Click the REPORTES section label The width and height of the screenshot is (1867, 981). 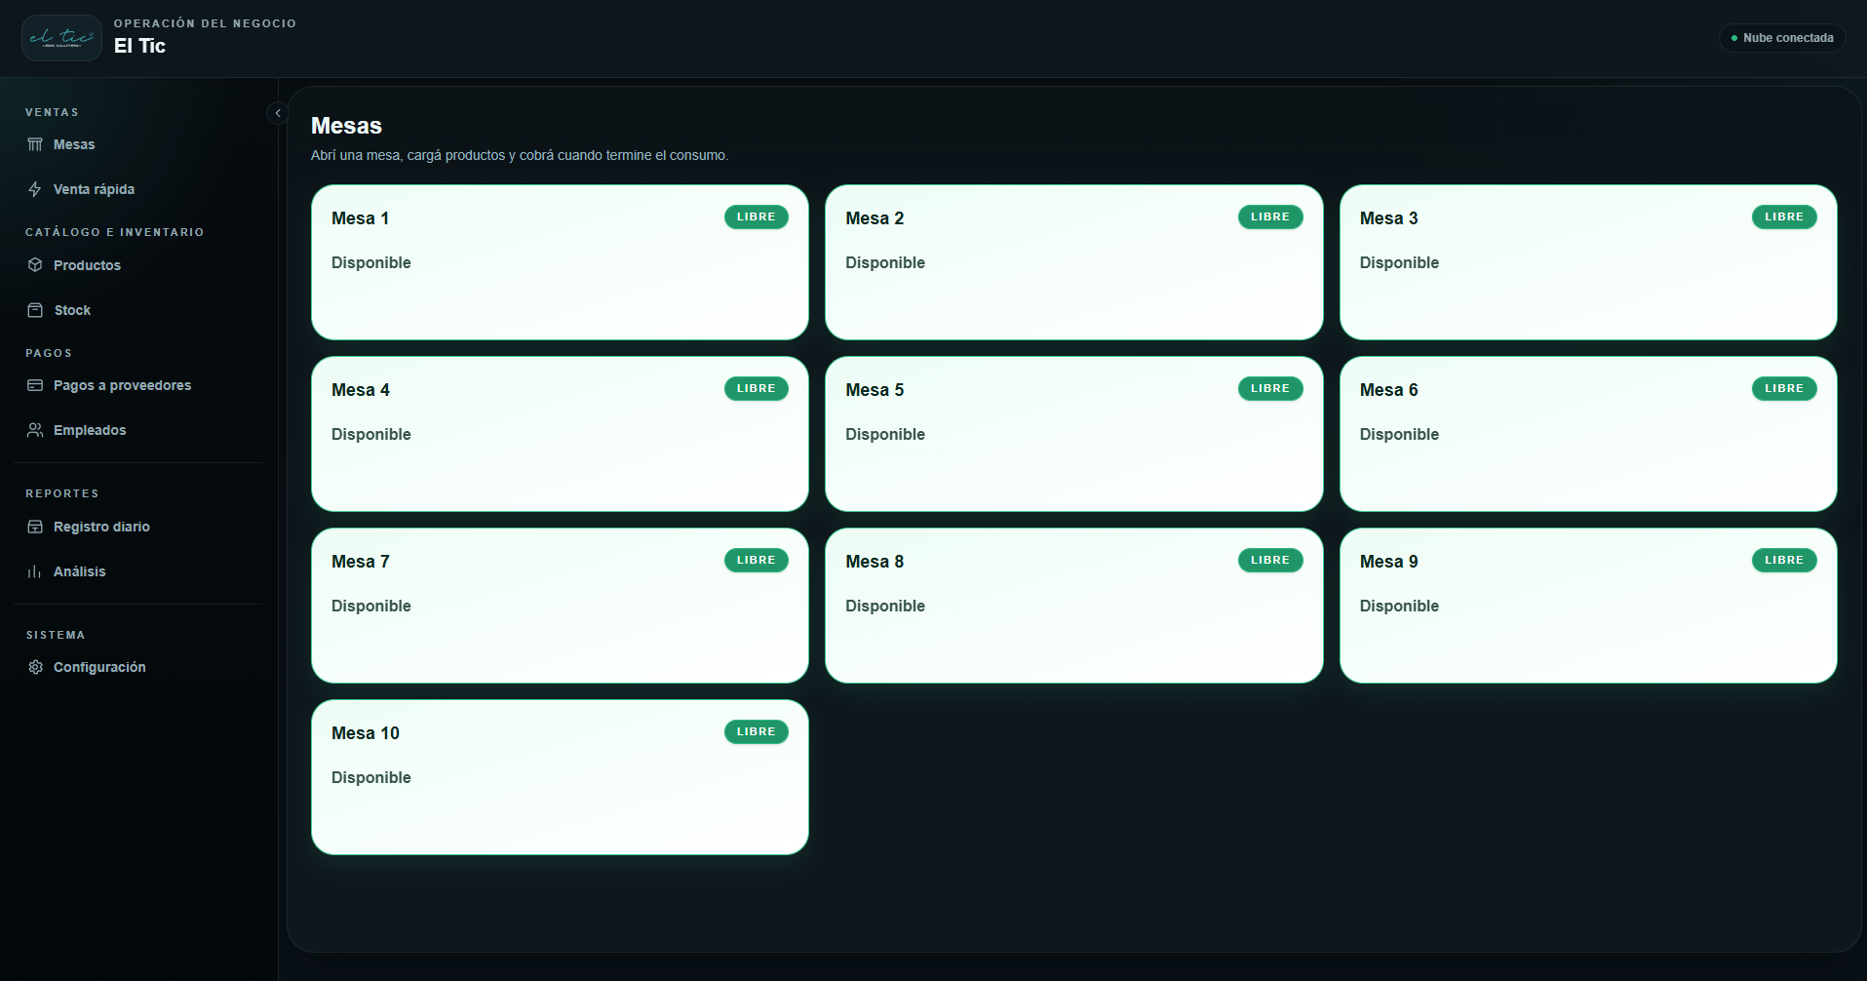point(62,493)
